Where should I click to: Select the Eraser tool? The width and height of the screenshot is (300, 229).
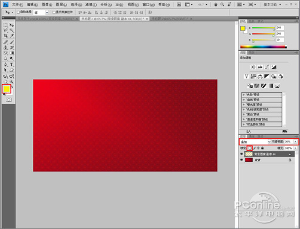click(5, 53)
